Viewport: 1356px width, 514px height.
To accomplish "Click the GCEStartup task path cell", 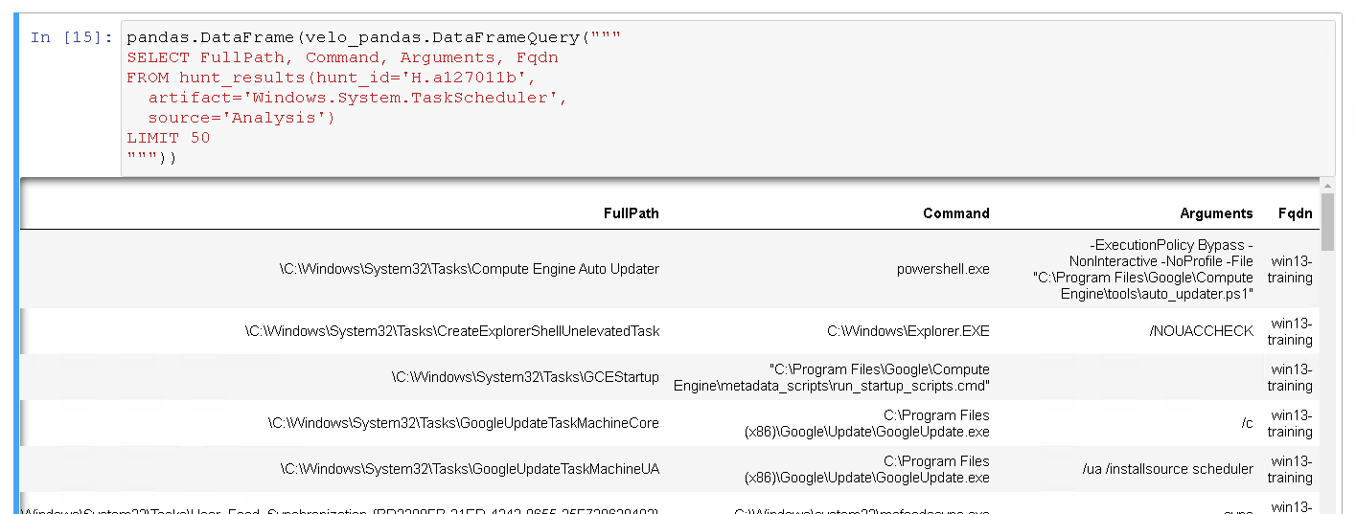I will [x=524, y=377].
